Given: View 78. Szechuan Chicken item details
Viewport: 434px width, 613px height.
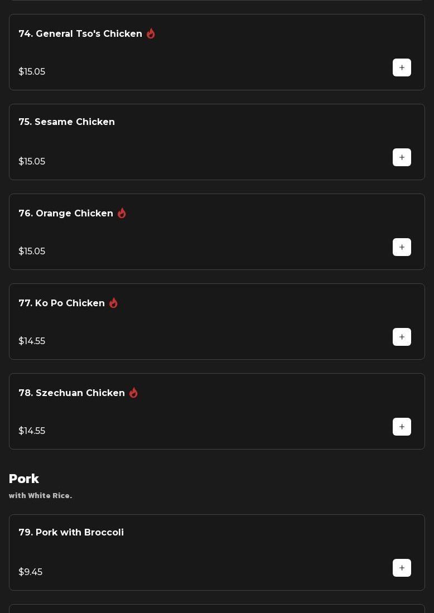Looking at the screenshot, I should (72, 393).
